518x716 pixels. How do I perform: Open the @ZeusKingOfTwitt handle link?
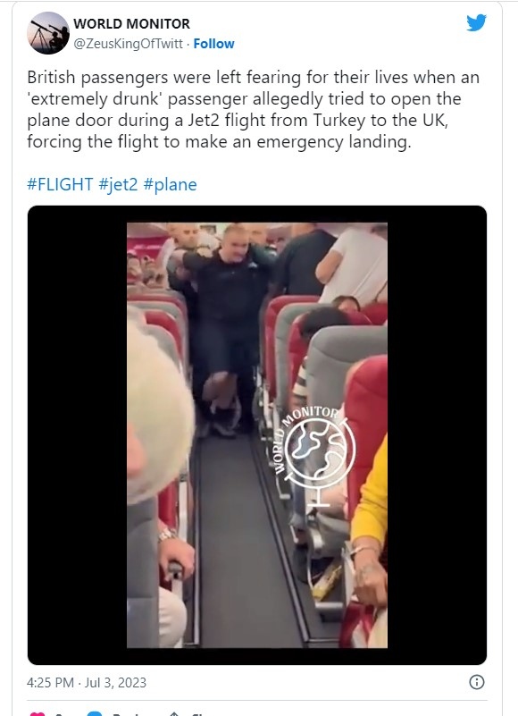(x=129, y=44)
